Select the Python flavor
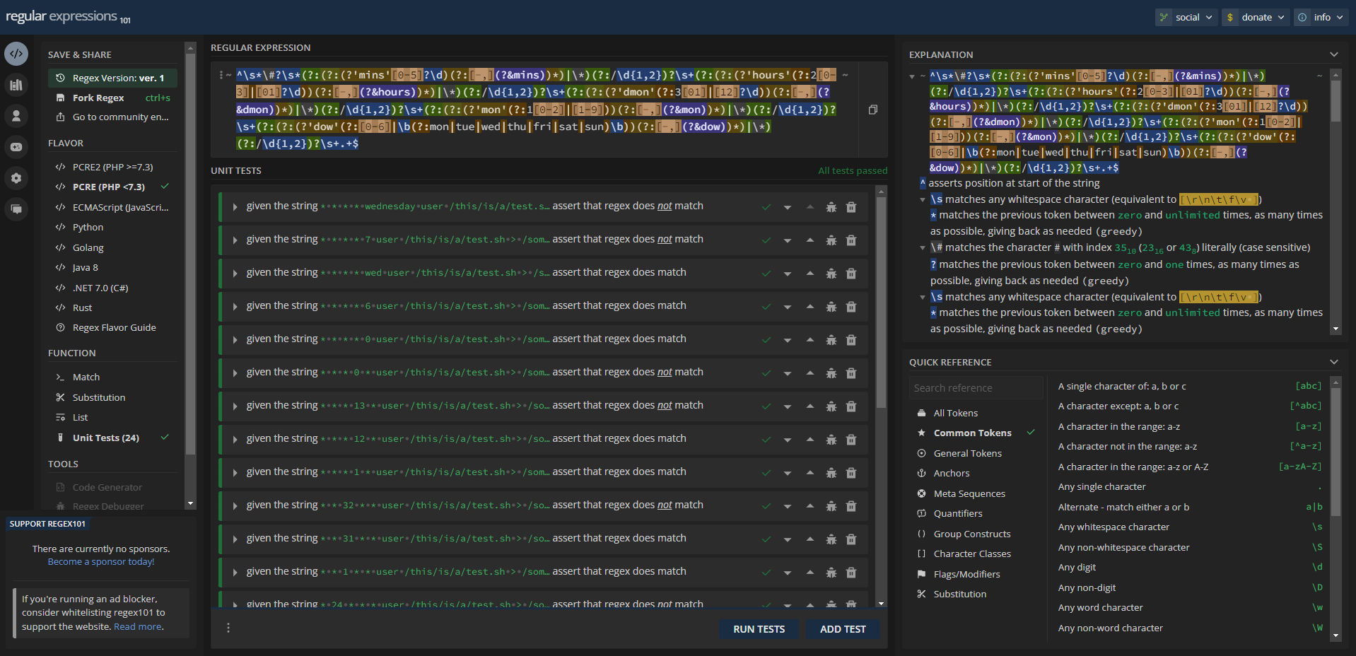The width and height of the screenshot is (1356, 656). tap(88, 227)
